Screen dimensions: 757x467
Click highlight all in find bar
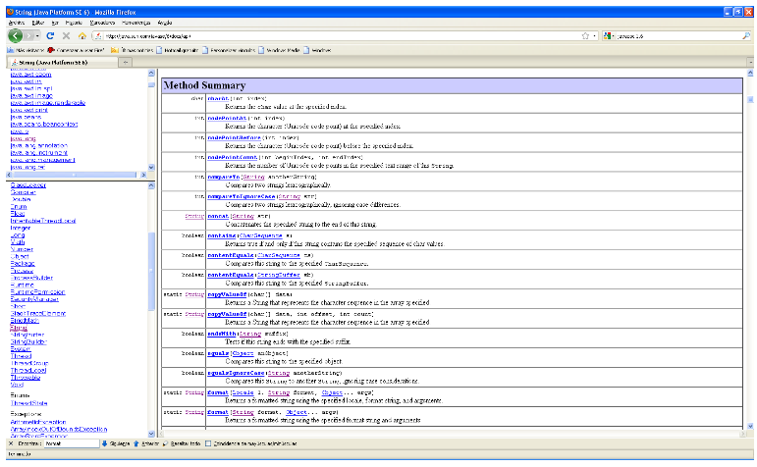coord(183,443)
